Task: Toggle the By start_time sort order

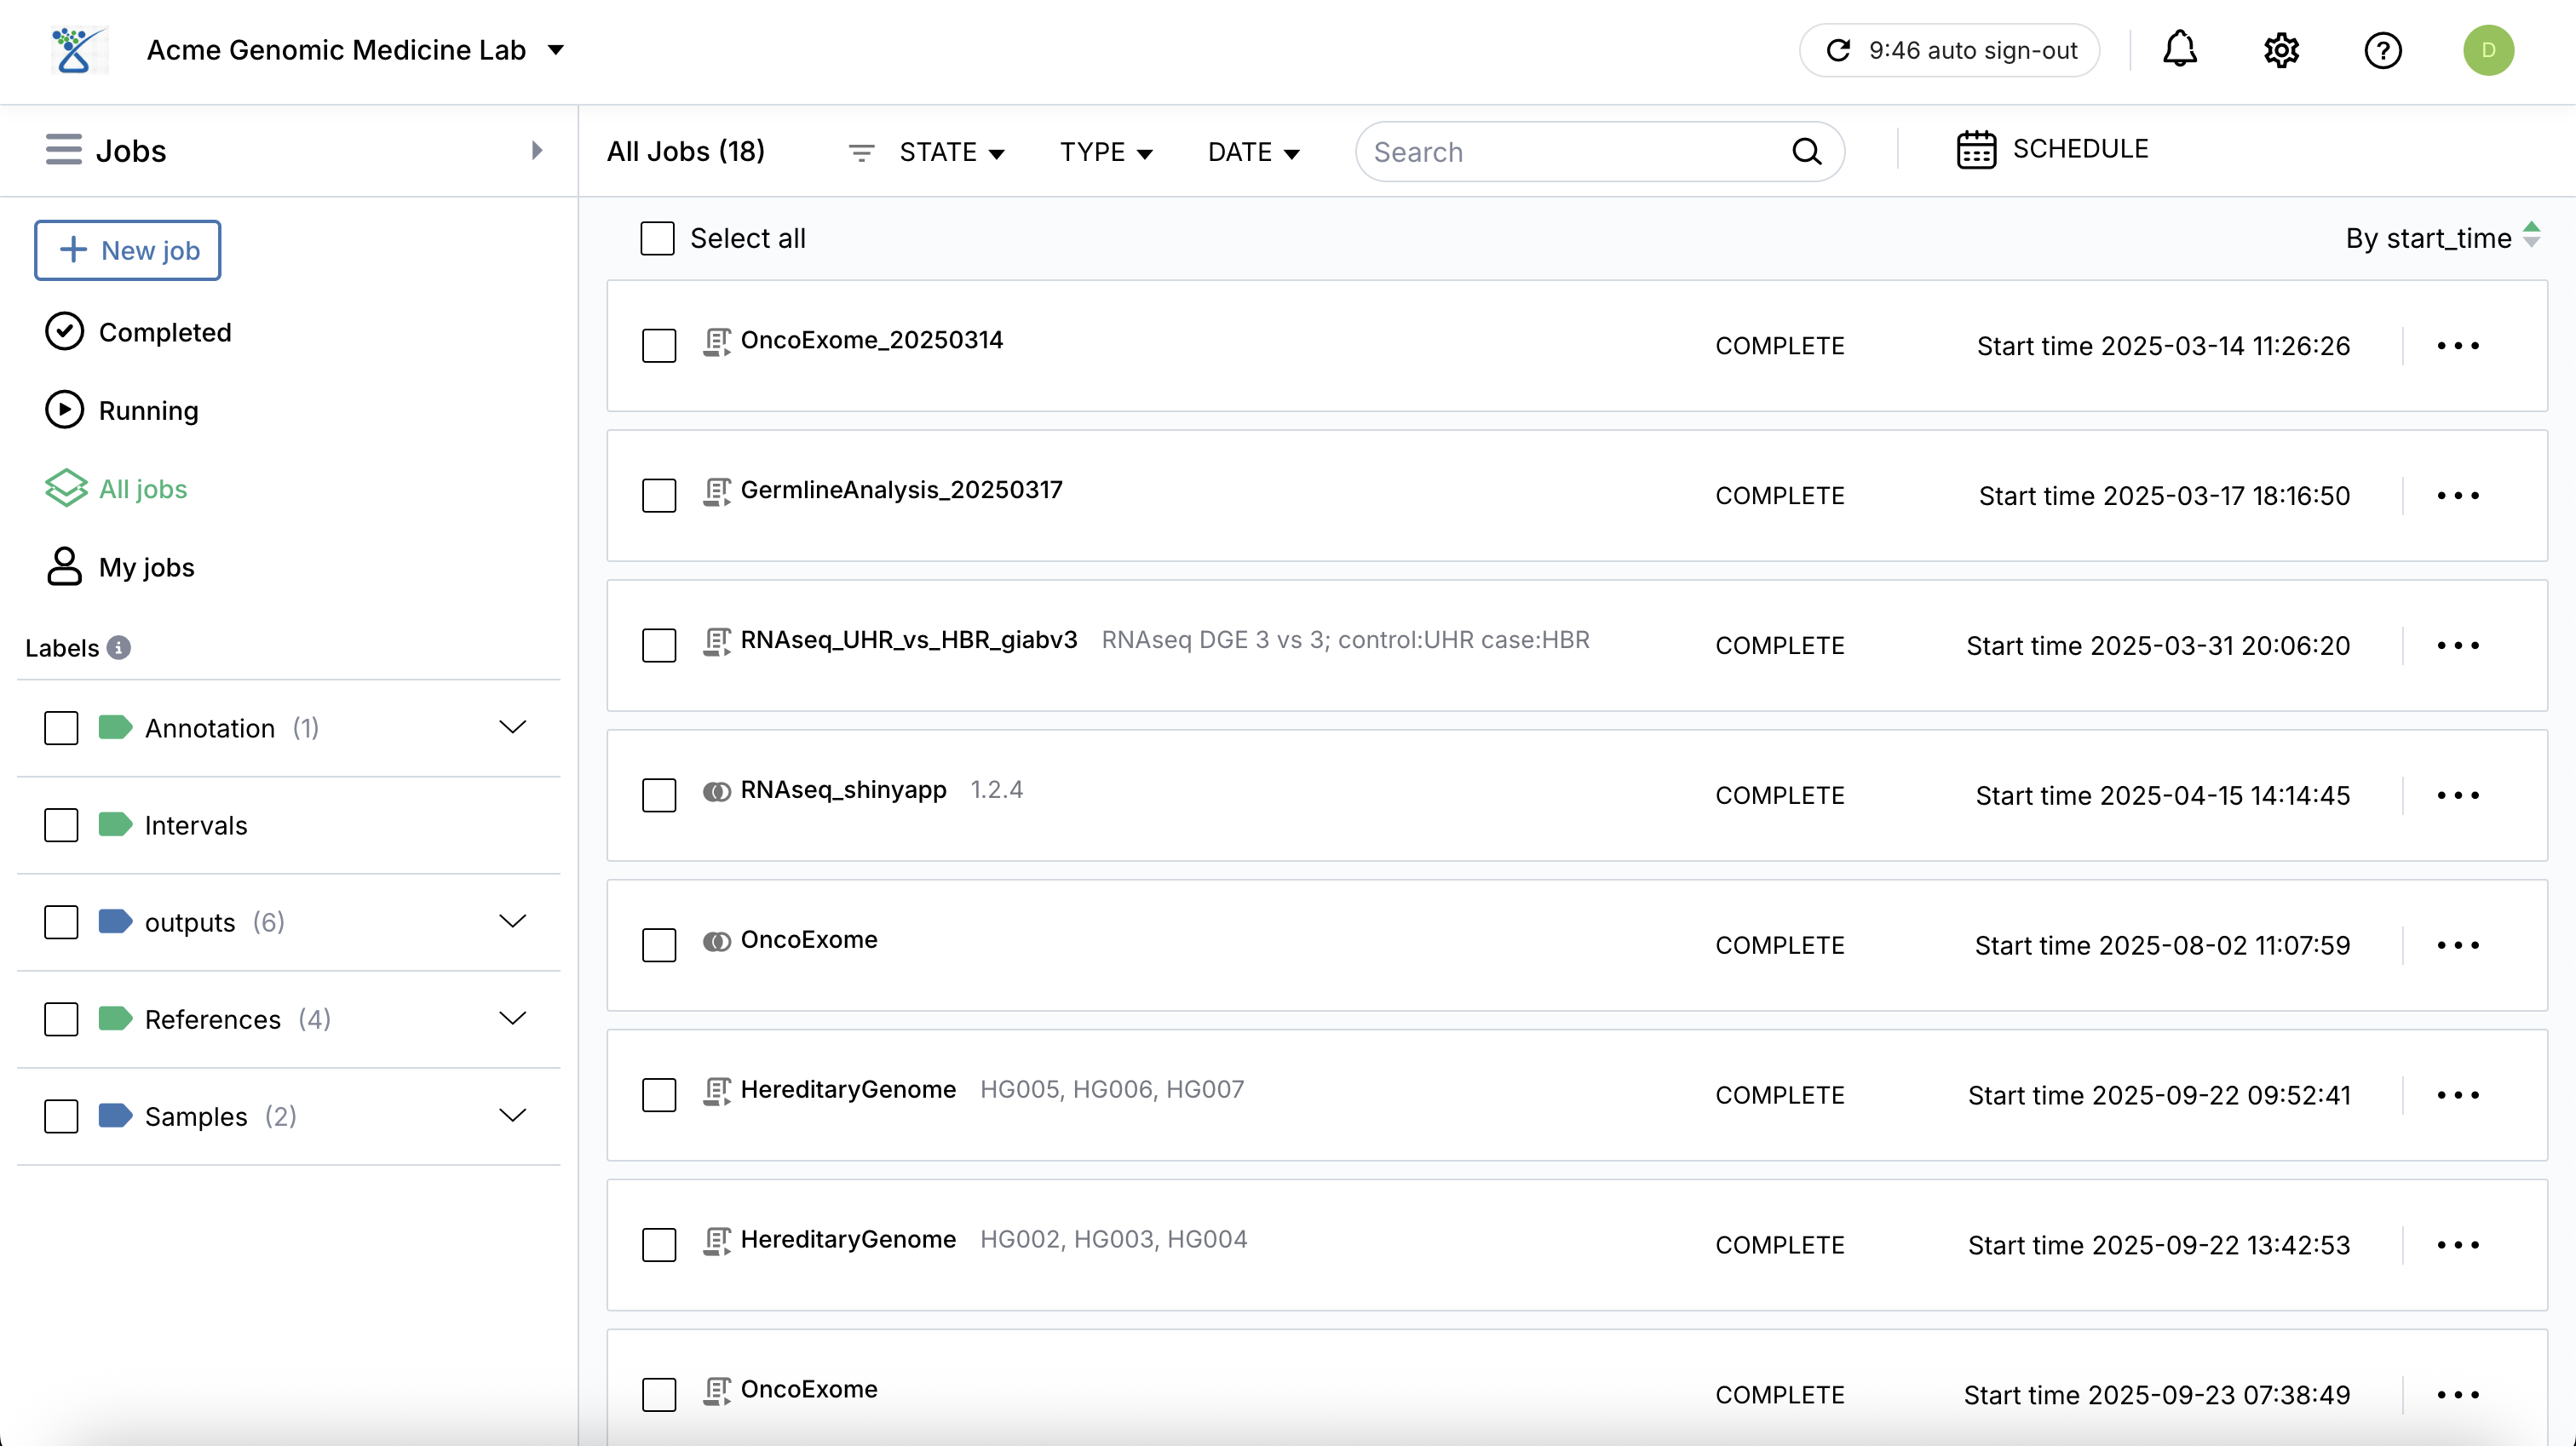Action: coord(2533,237)
